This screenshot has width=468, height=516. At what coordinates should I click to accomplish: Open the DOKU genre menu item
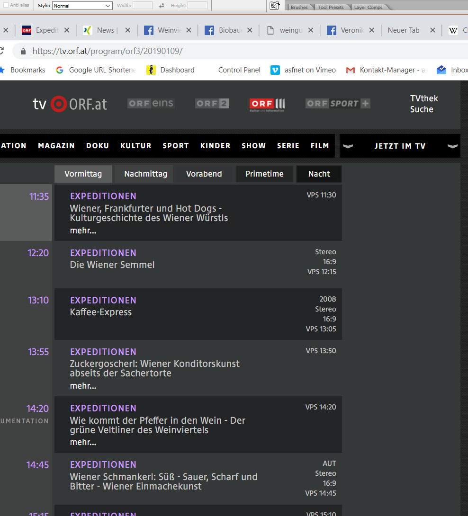point(98,146)
